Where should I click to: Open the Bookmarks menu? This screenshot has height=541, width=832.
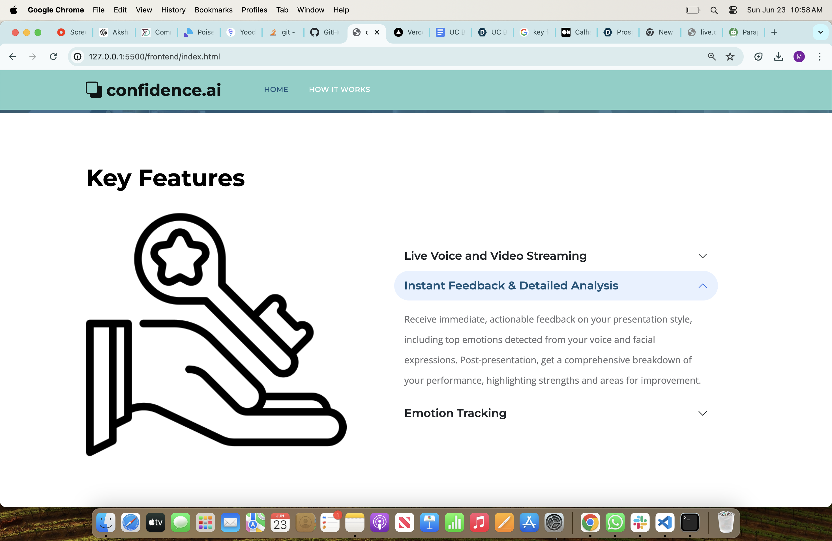[x=213, y=10]
